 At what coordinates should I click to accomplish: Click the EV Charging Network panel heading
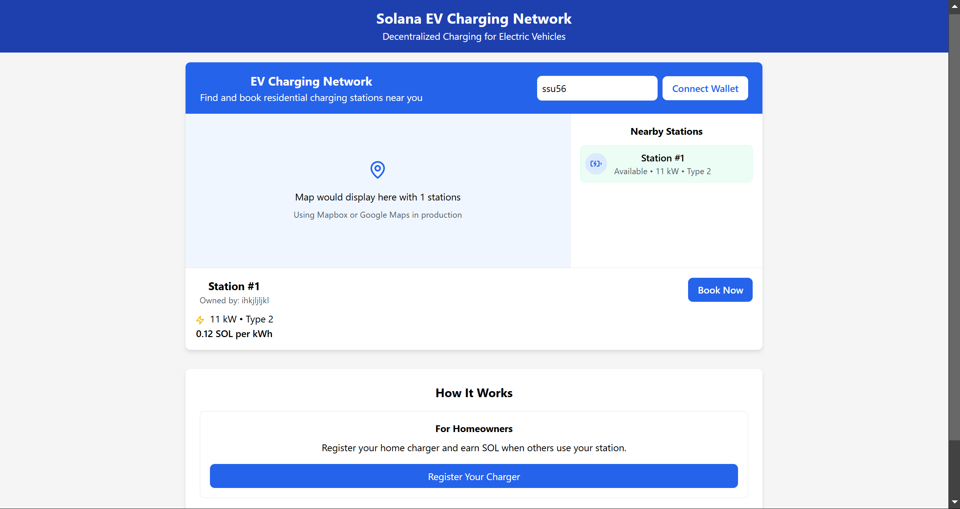(x=311, y=81)
